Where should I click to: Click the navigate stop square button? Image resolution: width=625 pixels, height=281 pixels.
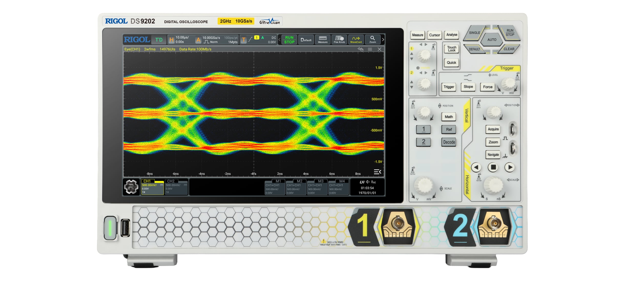[493, 167]
